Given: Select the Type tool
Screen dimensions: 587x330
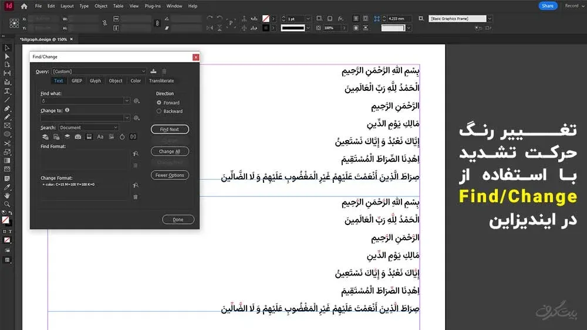Looking at the screenshot, I should tap(6, 91).
